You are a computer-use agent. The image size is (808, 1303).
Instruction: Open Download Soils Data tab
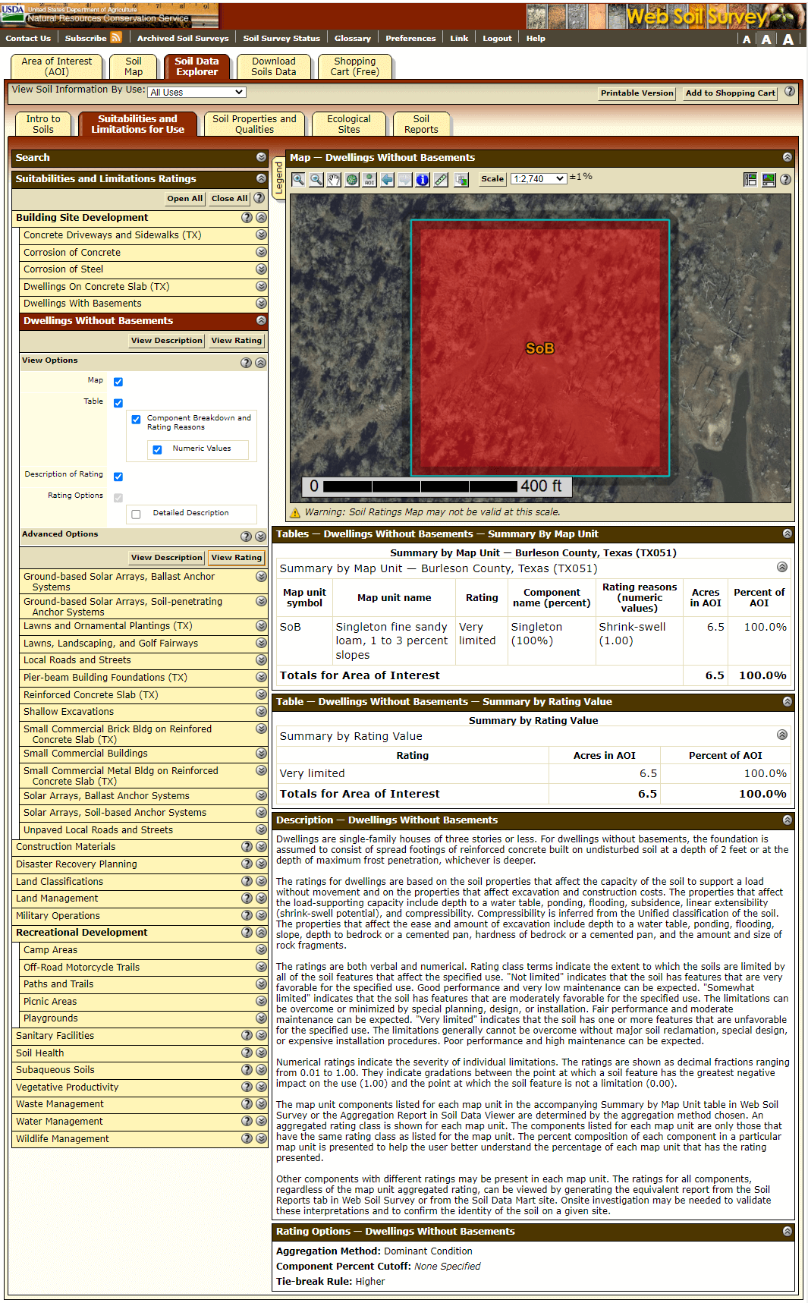click(x=274, y=67)
